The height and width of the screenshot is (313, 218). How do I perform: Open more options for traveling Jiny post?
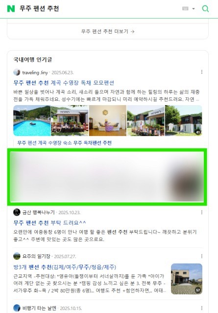click(202, 72)
